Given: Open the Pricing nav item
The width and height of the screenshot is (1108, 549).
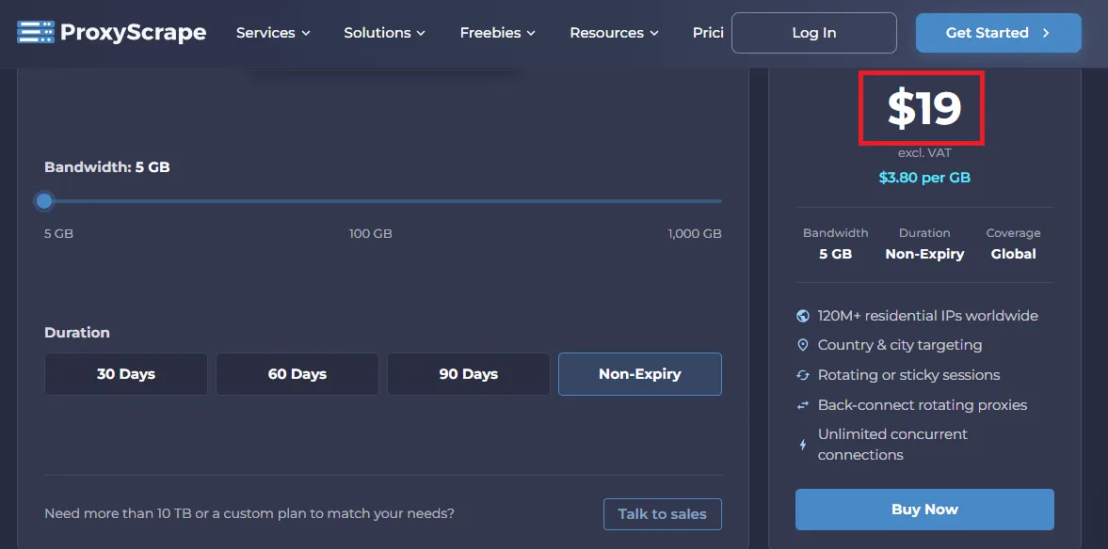Looking at the screenshot, I should click(708, 33).
